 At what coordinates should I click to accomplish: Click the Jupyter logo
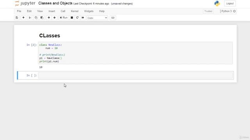point(25,3)
